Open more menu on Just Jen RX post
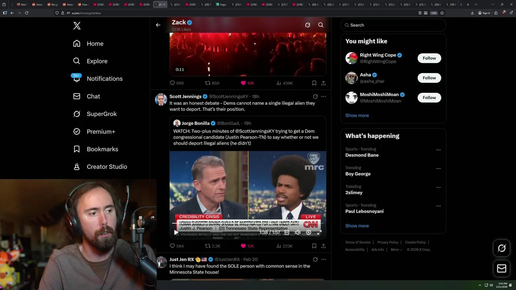 point(323,259)
